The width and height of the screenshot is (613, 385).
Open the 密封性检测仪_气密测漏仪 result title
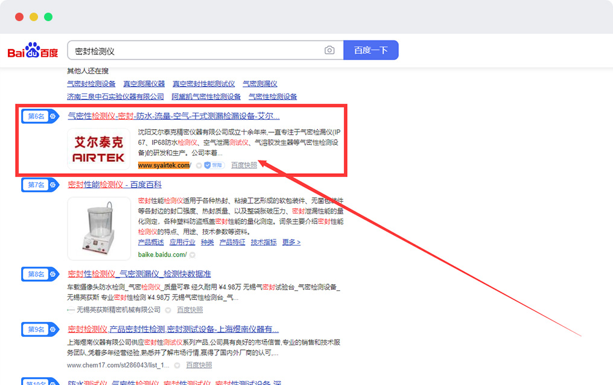point(139,274)
